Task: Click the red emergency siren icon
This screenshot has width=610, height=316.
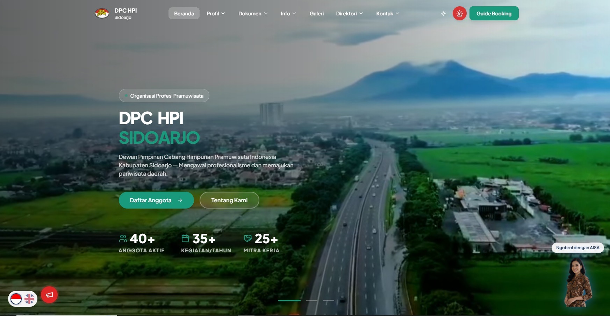Action: click(x=459, y=13)
